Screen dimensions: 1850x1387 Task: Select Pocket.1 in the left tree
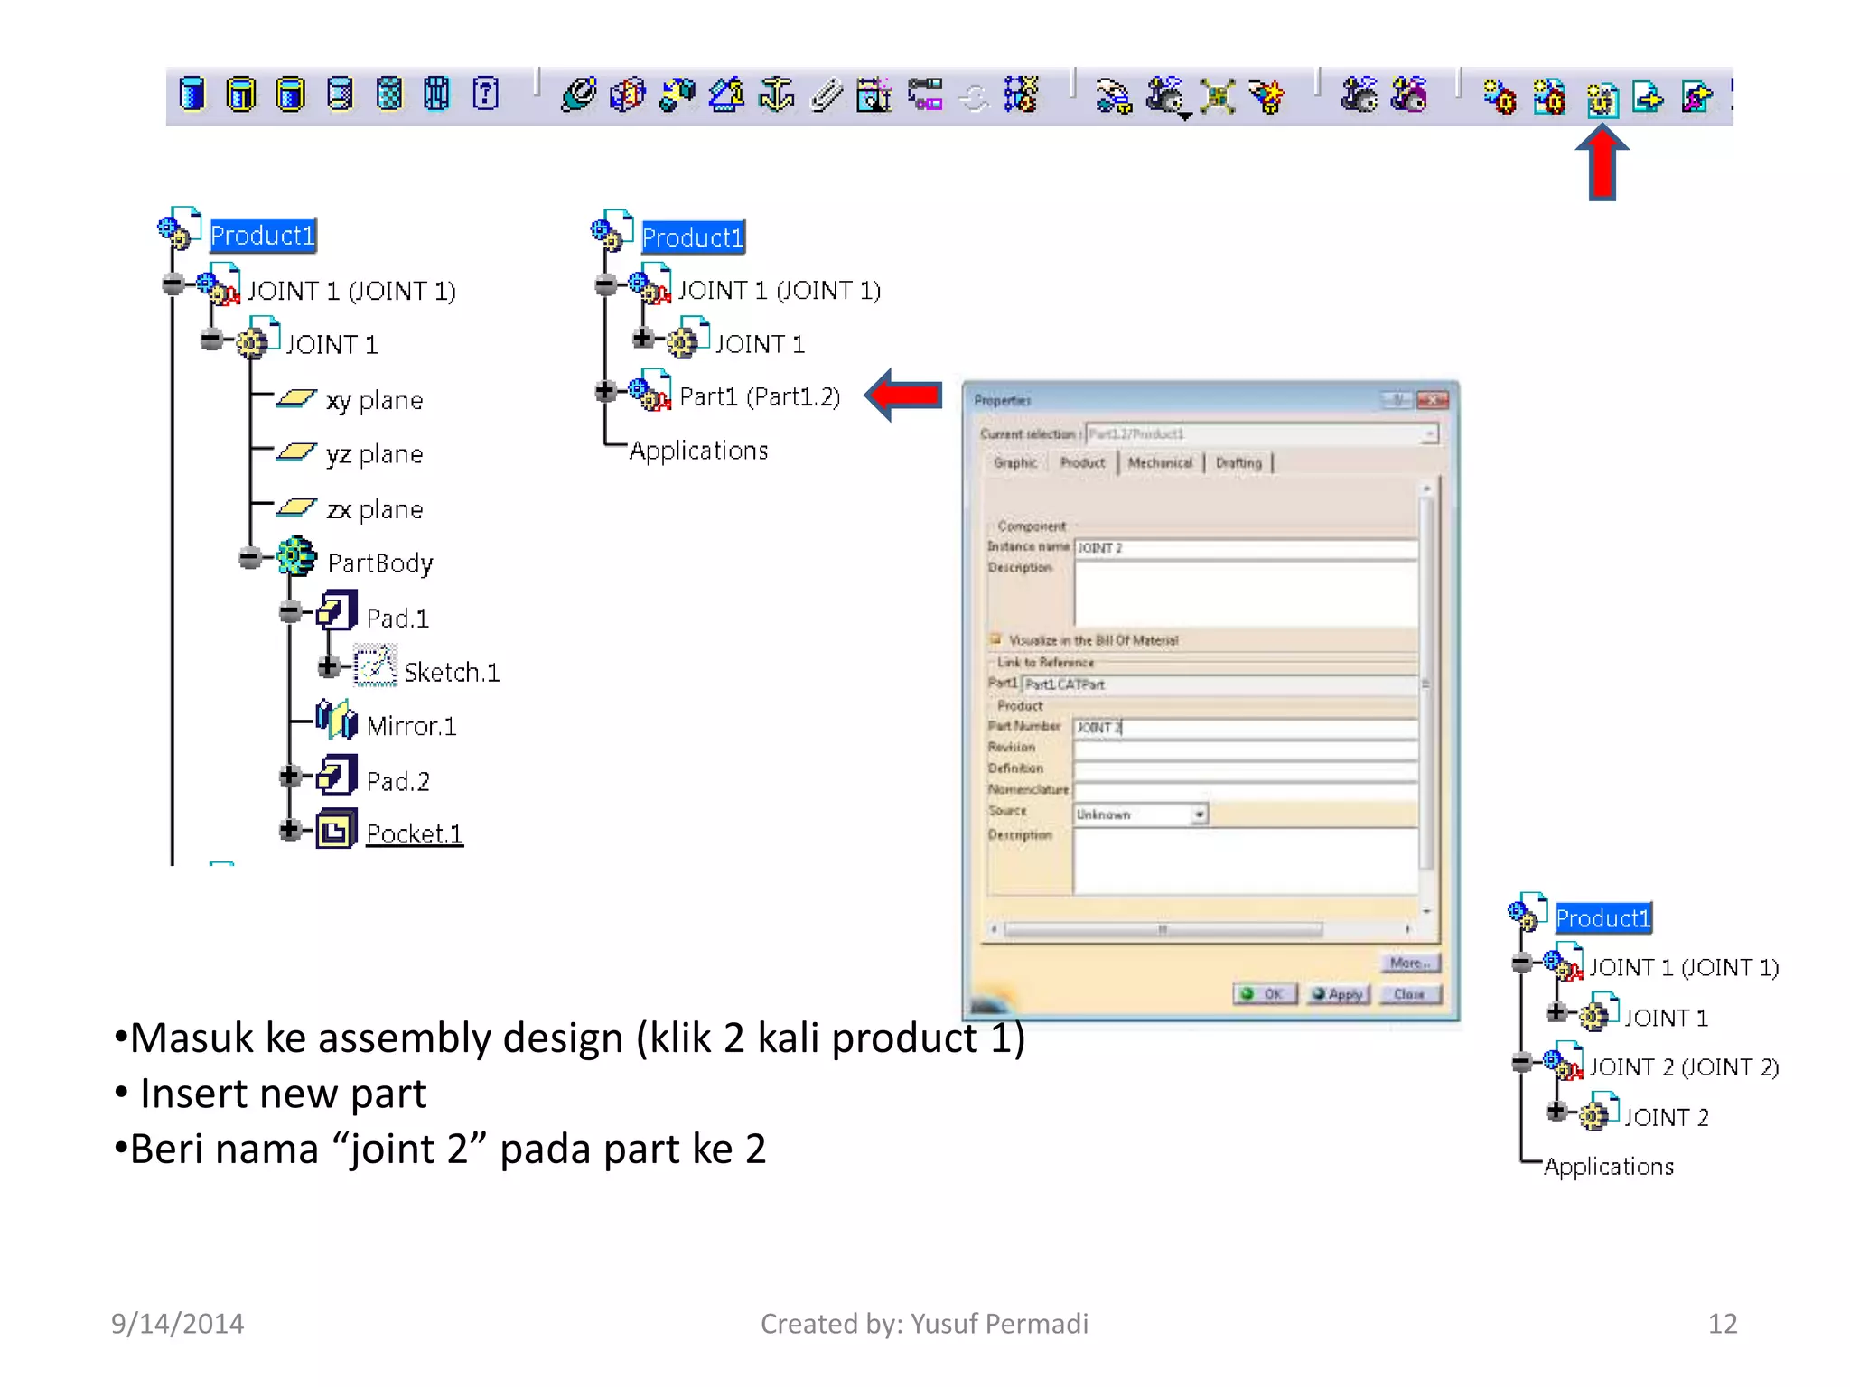pyautogui.click(x=414, y=833)
